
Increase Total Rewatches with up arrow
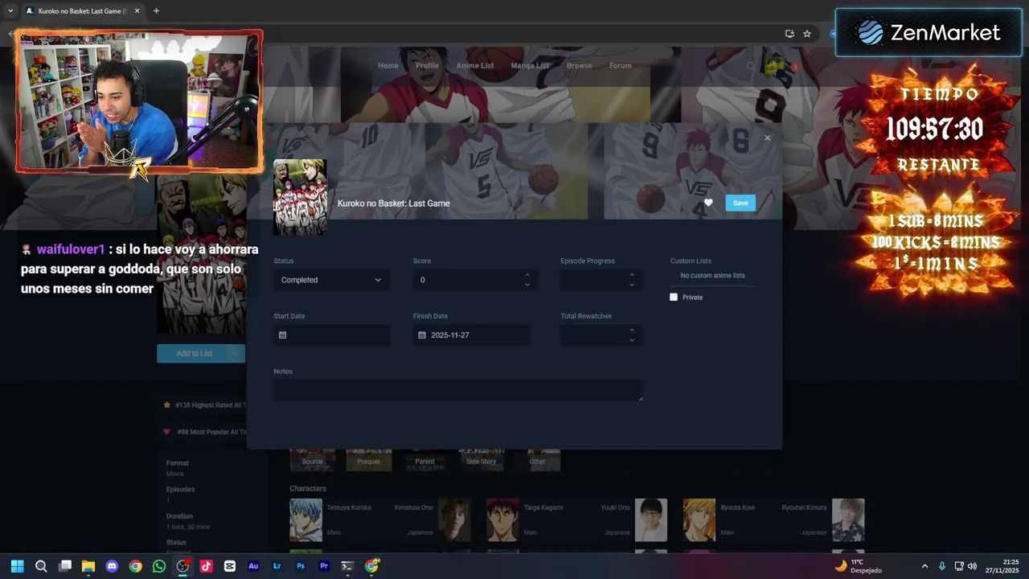(x=632, y=330)
